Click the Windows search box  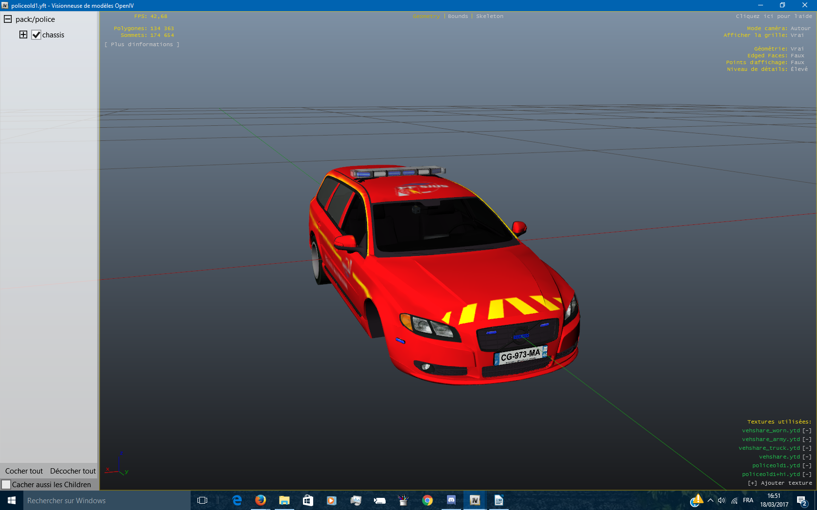pyautogui.click(x=107, y=500)
